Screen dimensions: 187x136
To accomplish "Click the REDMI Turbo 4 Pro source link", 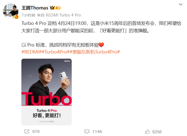I will tap(63, 15).
